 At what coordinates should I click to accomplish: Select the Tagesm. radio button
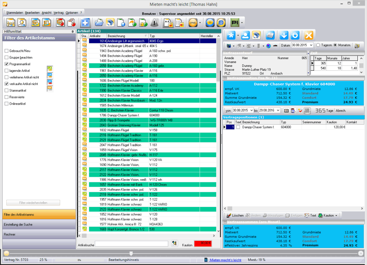(318, 45)
